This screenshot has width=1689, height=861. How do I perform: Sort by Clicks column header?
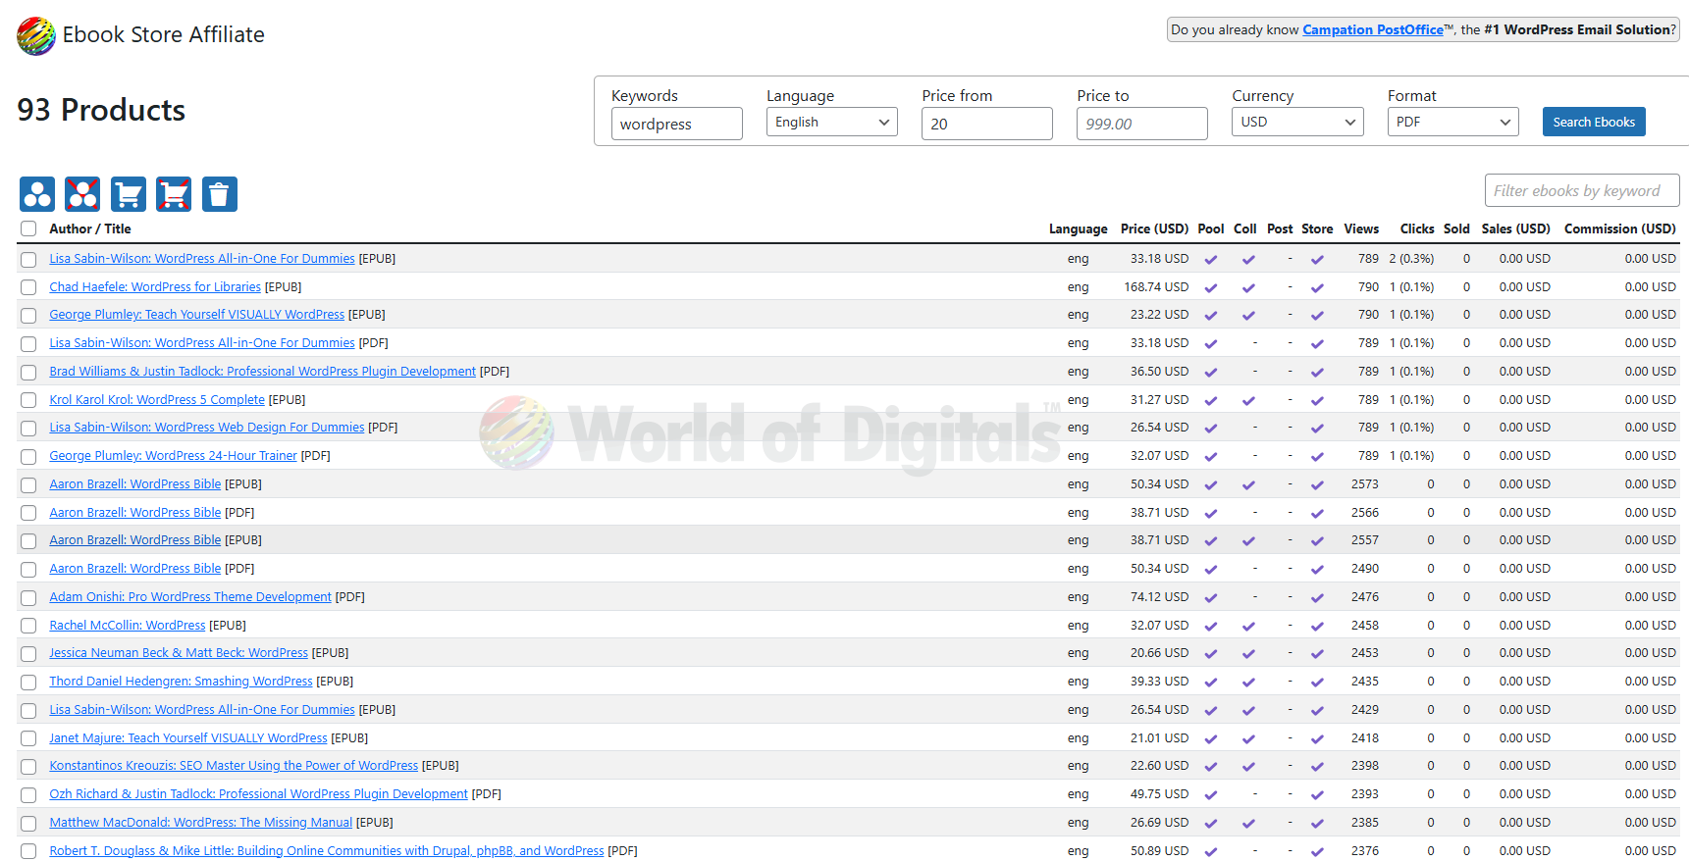click(1417, 228)
